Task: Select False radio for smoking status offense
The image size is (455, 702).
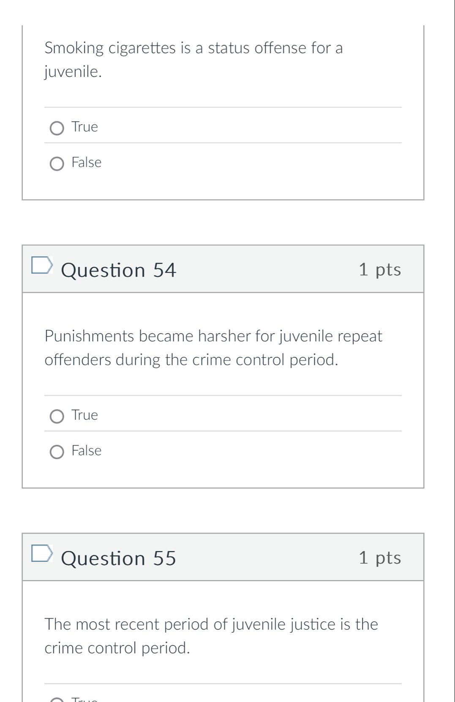Action: pyautogui.click(x=57, y=164)
